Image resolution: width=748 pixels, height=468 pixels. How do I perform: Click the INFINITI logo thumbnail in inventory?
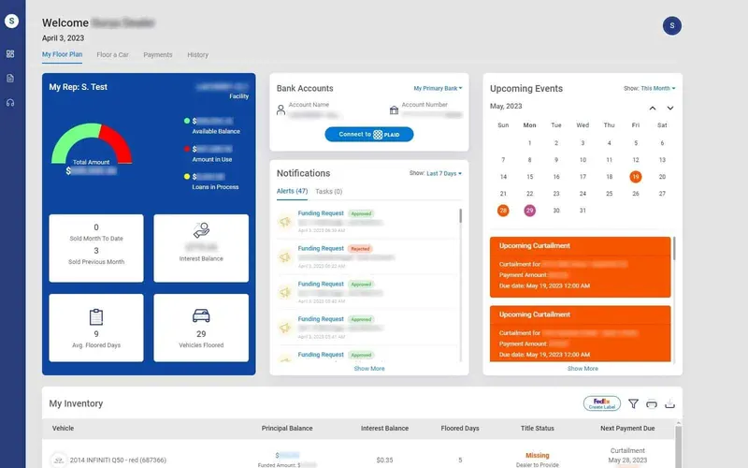coord(59,460)
